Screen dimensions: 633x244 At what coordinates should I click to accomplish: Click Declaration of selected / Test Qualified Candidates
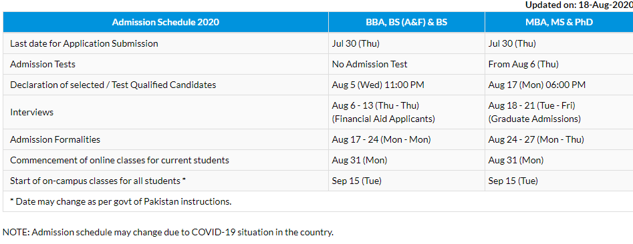(x=113, y=85)
